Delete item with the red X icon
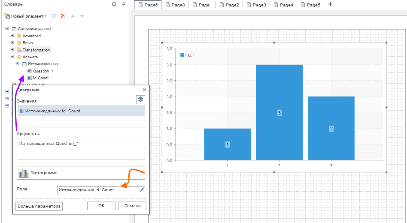407x223 pixels. (x=63, y=16)
